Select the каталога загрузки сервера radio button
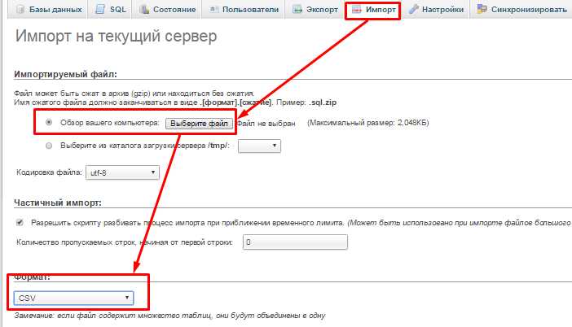The height and width of the screenshot is (327, 572). point(49,146)
